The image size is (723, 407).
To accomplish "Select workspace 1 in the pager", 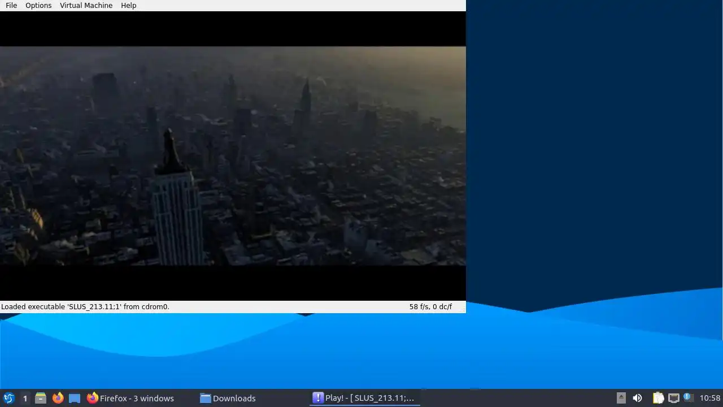I will (x=25, y=399).
